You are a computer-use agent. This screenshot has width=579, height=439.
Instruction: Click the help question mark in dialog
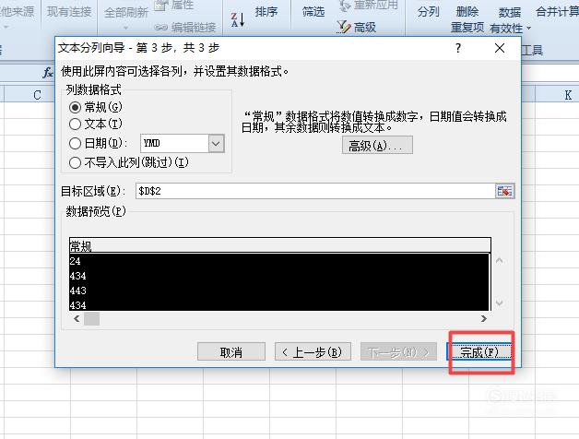pos(458,48)
